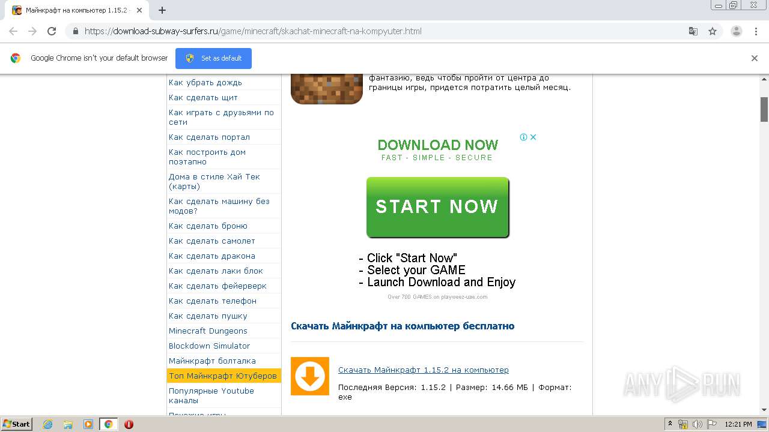Click the Chrome taskbar icon

click(x=109, y=424)
